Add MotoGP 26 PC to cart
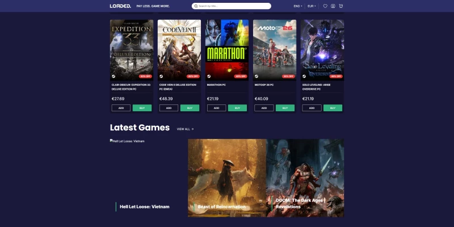 [x=264, y=108]
